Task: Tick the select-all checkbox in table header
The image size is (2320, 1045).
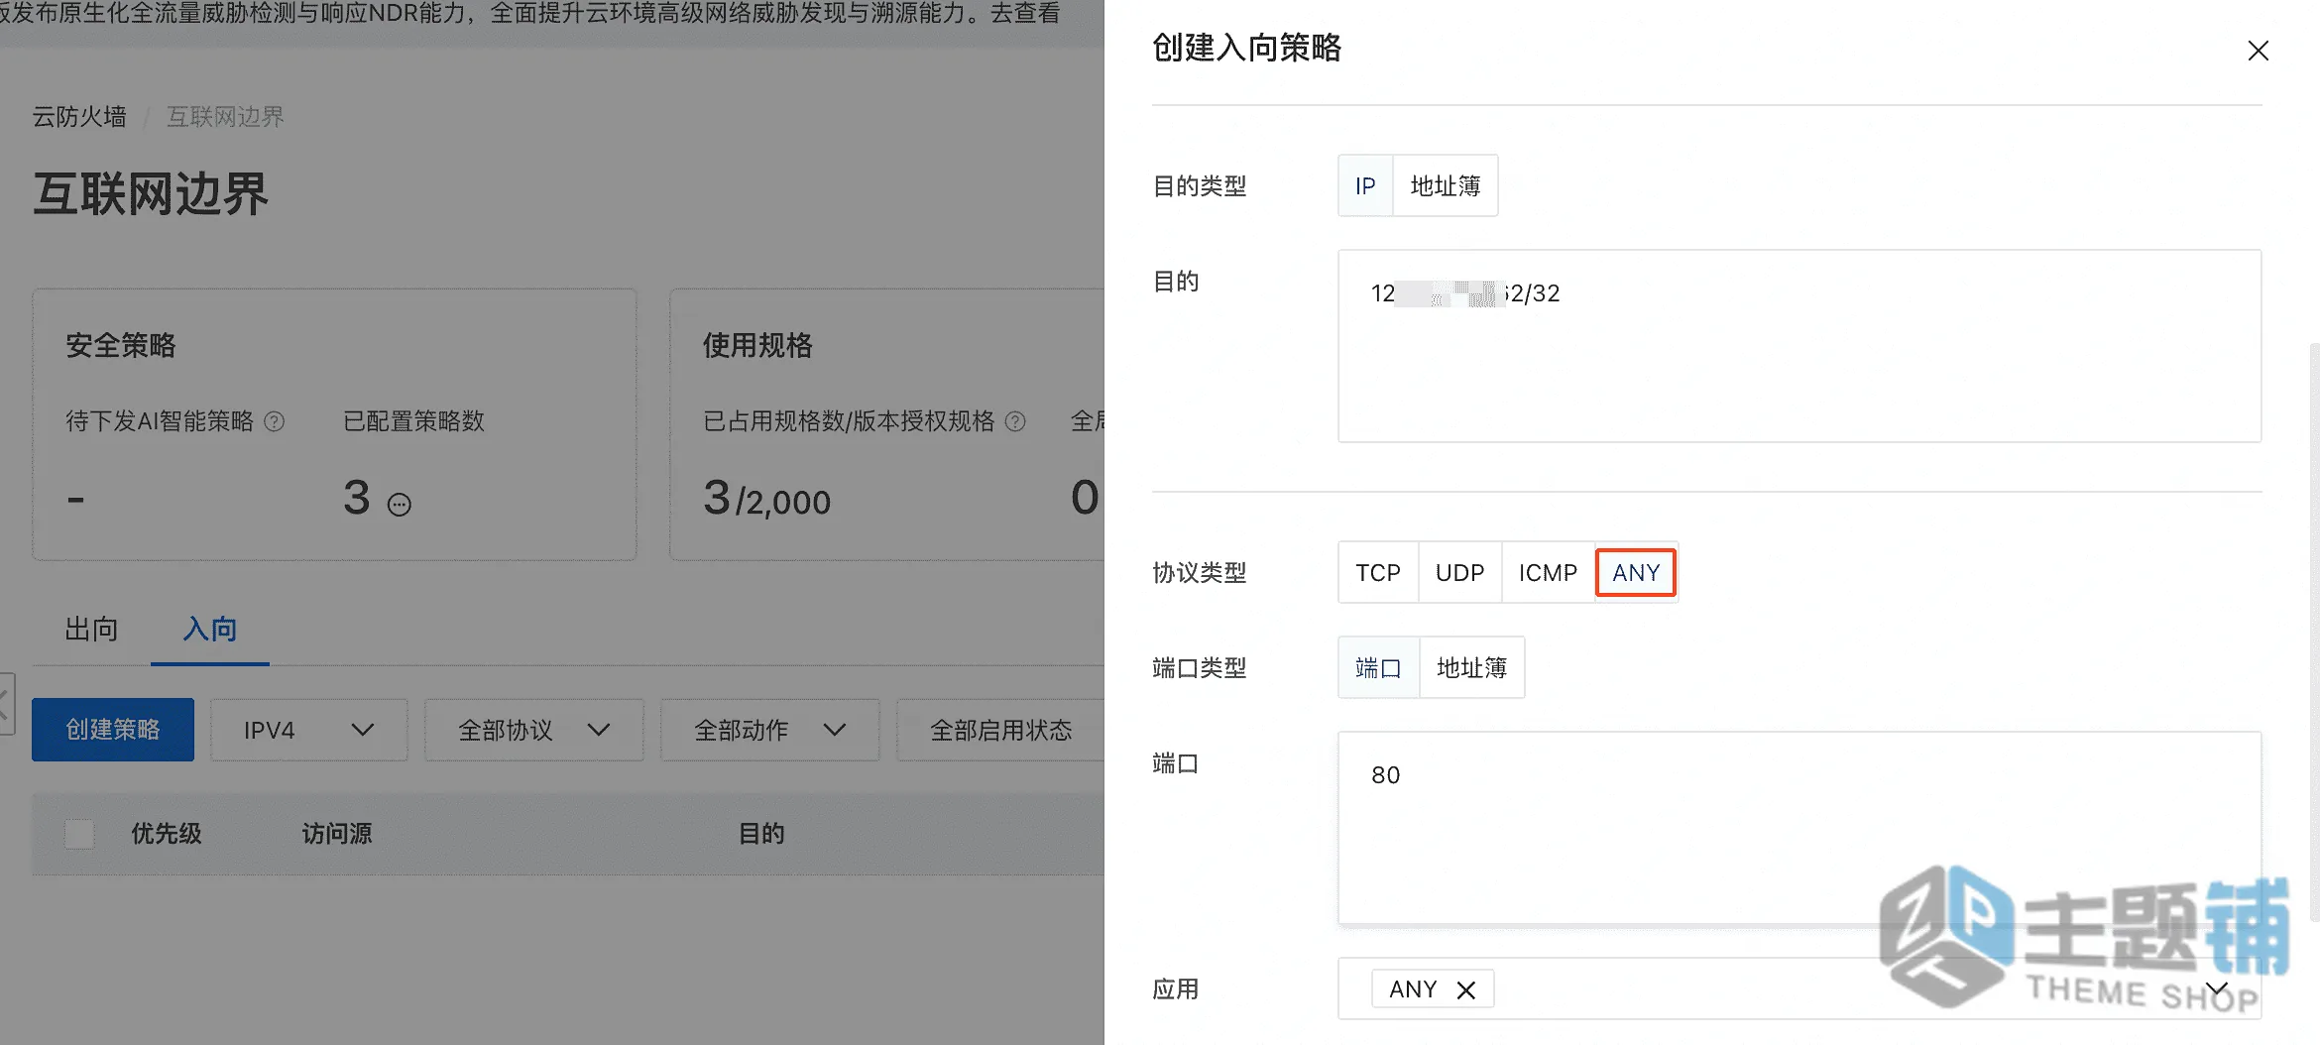Action: pos(79,834)
